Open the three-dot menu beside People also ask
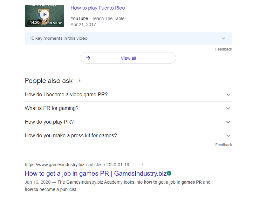This screenshot has height=197, width=267. pos(80,80)
